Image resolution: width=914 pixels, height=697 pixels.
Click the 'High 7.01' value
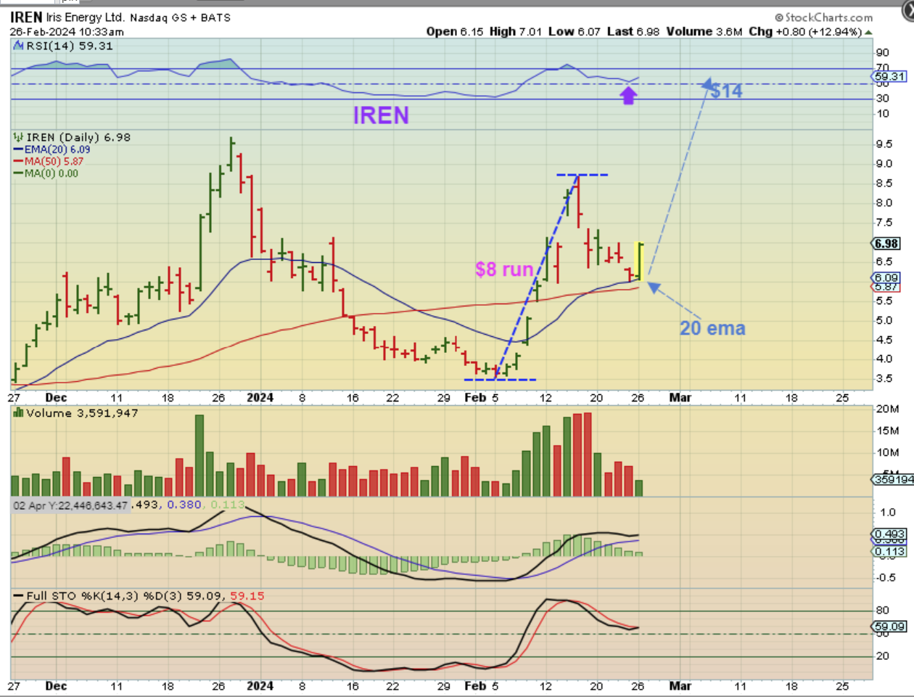click(516, 32)
